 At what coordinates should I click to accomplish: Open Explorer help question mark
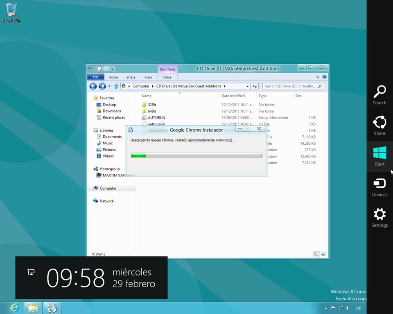point(324,77)
